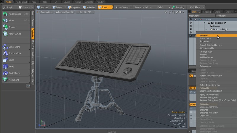Select Parent to Group Locator
237x133 pixels.
(x=211, y=76)
